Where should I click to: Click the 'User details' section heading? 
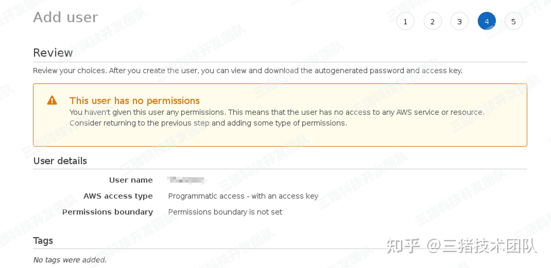pyautogui.click(x=60, y=161)
